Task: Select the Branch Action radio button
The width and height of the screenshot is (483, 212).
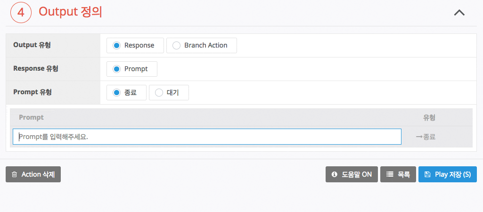Action: click(176, 46)
